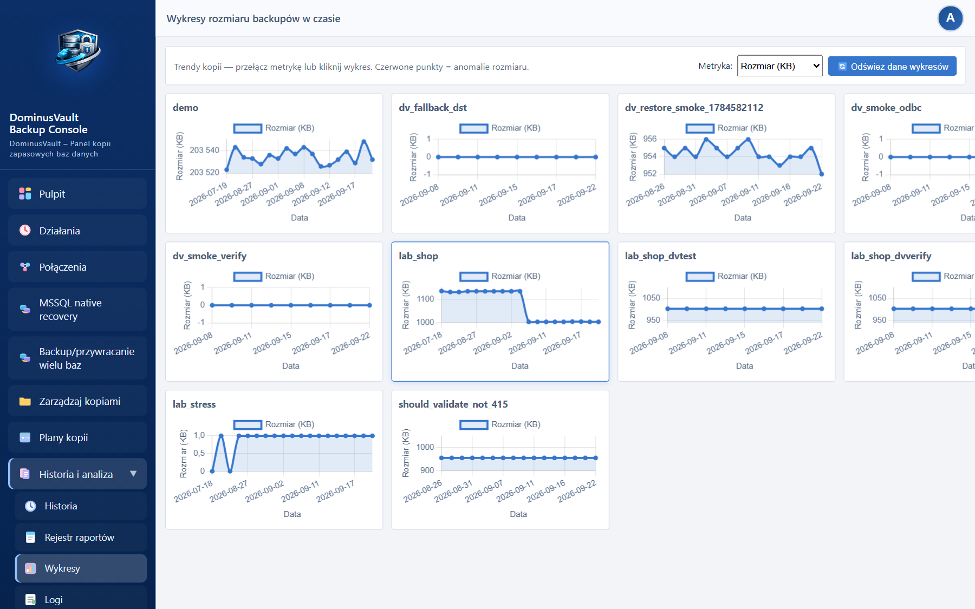The height and width of the screenshot is (609, 975).
Task: Toggle Rozmiar (KB) legend in should_validate_not_415 chart
Action: [x=500, y=425]
